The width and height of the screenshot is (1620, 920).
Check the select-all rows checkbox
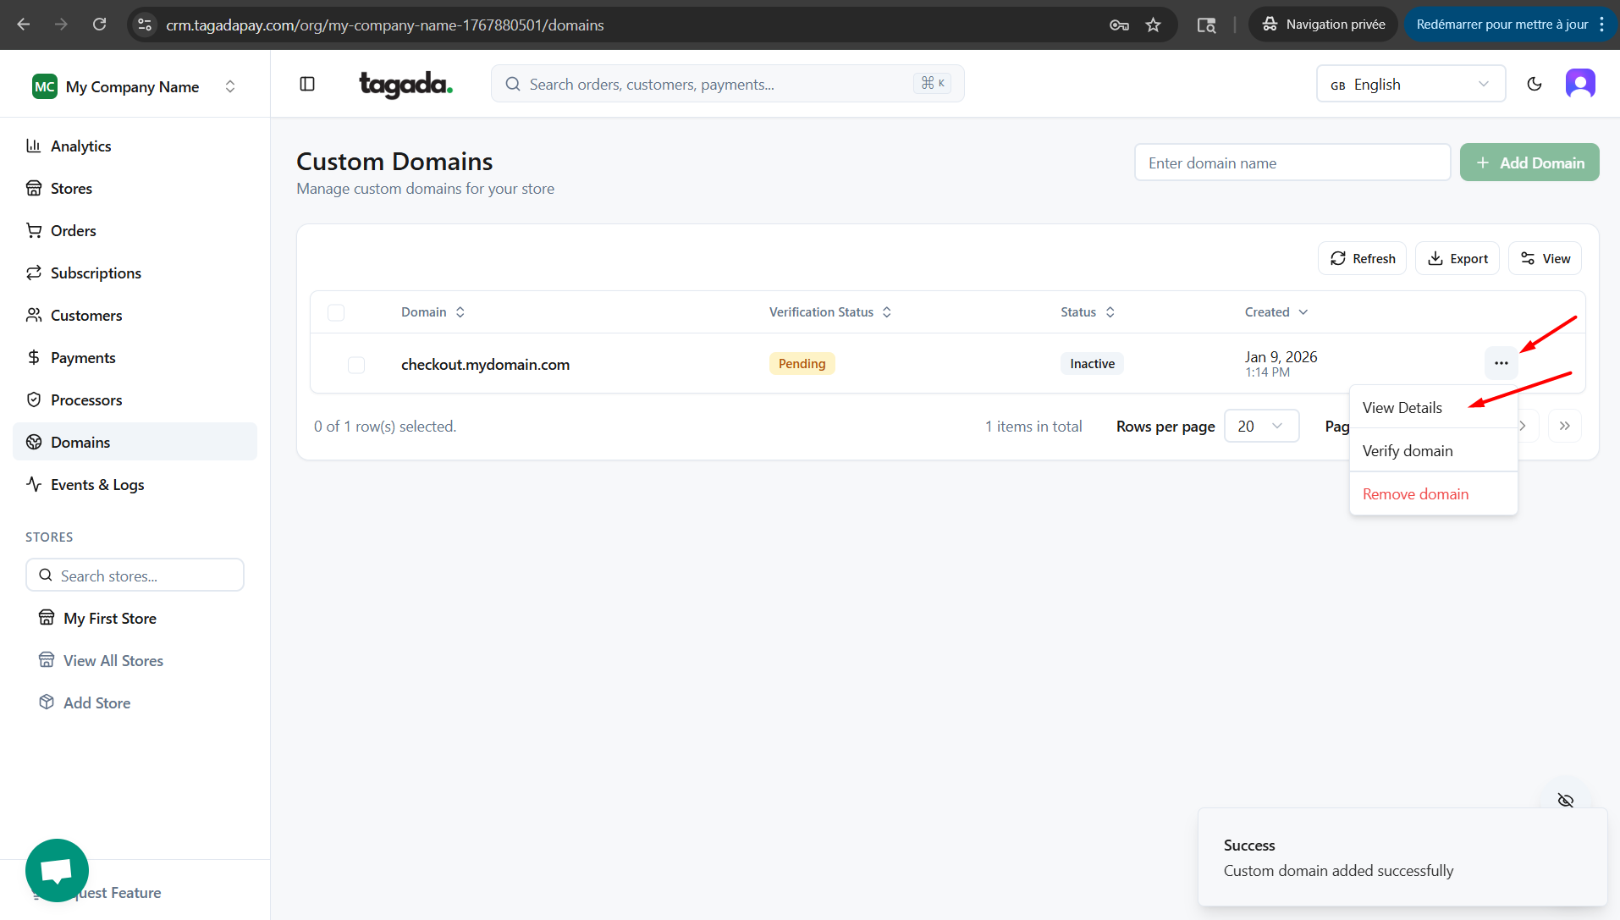click(336, 312)
